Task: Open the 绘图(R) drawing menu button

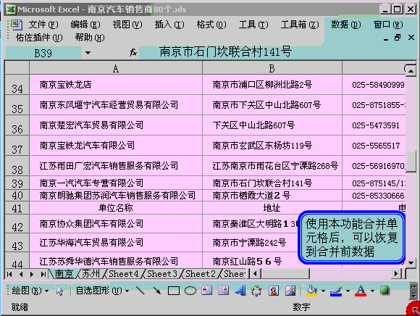Action: coord(30,291)
